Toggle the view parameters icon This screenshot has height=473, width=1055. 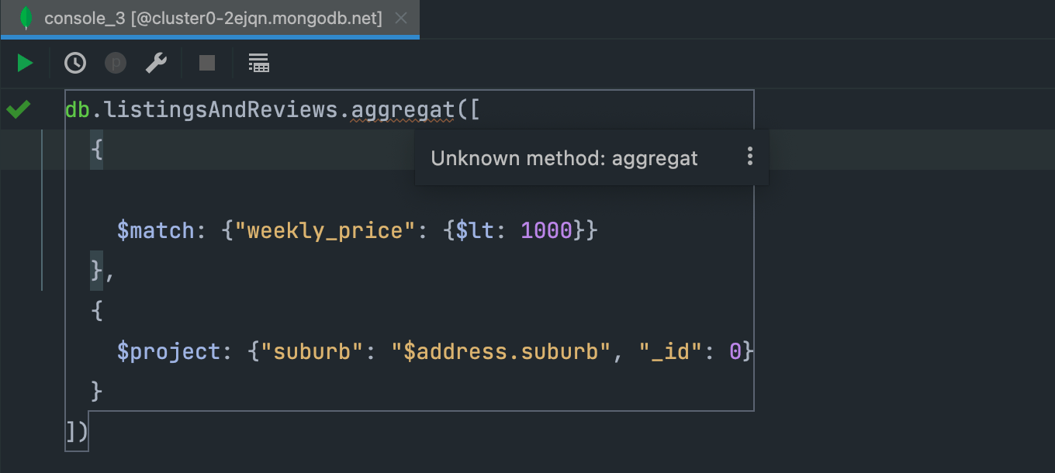click(x=115, y=63)
